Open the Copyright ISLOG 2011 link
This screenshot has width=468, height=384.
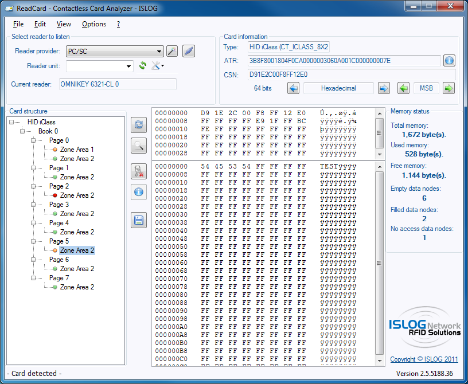(424, 359)
